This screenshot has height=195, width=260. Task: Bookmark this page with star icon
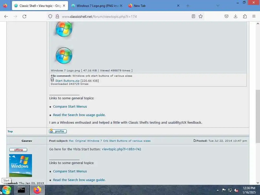point(201,16)
